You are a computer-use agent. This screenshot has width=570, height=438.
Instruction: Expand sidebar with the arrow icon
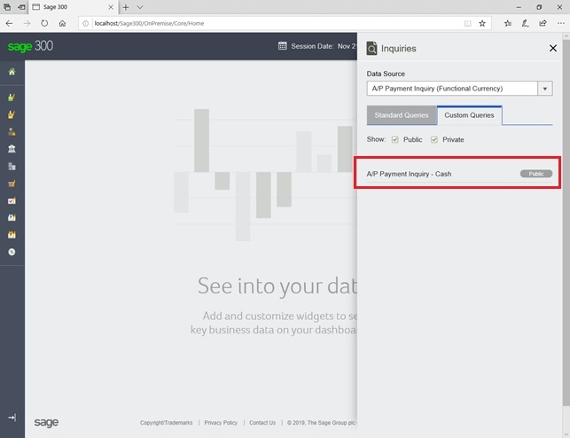pos(12,418)
